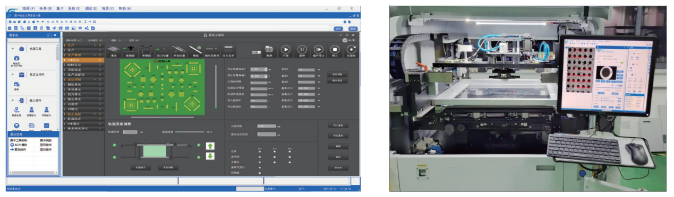Viewport: 674px width, 197px height.
Task: Click the green down-arrow track button
Action: tap(210, 156)
